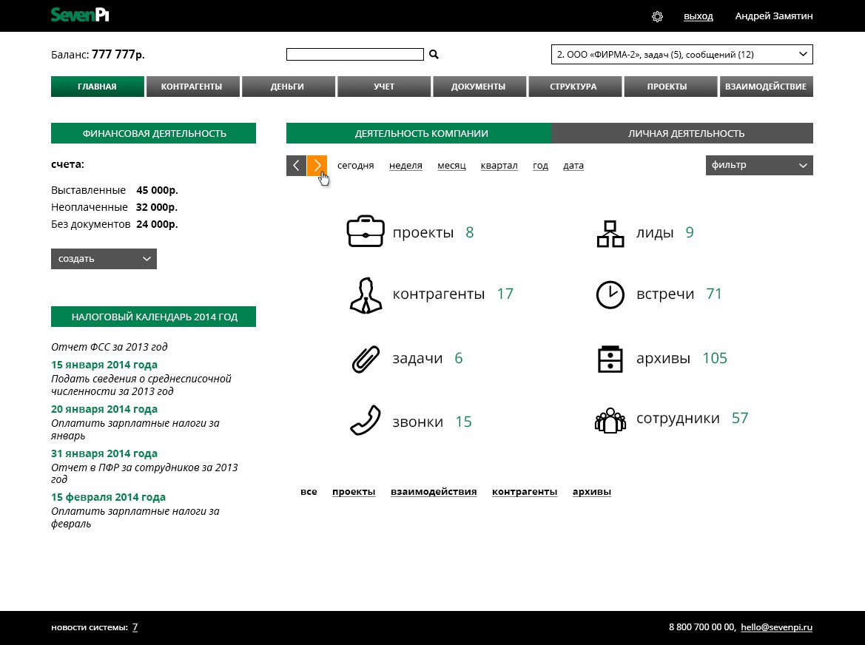
Task: Click the встречи count 71
Action: [x=714, y=293]
